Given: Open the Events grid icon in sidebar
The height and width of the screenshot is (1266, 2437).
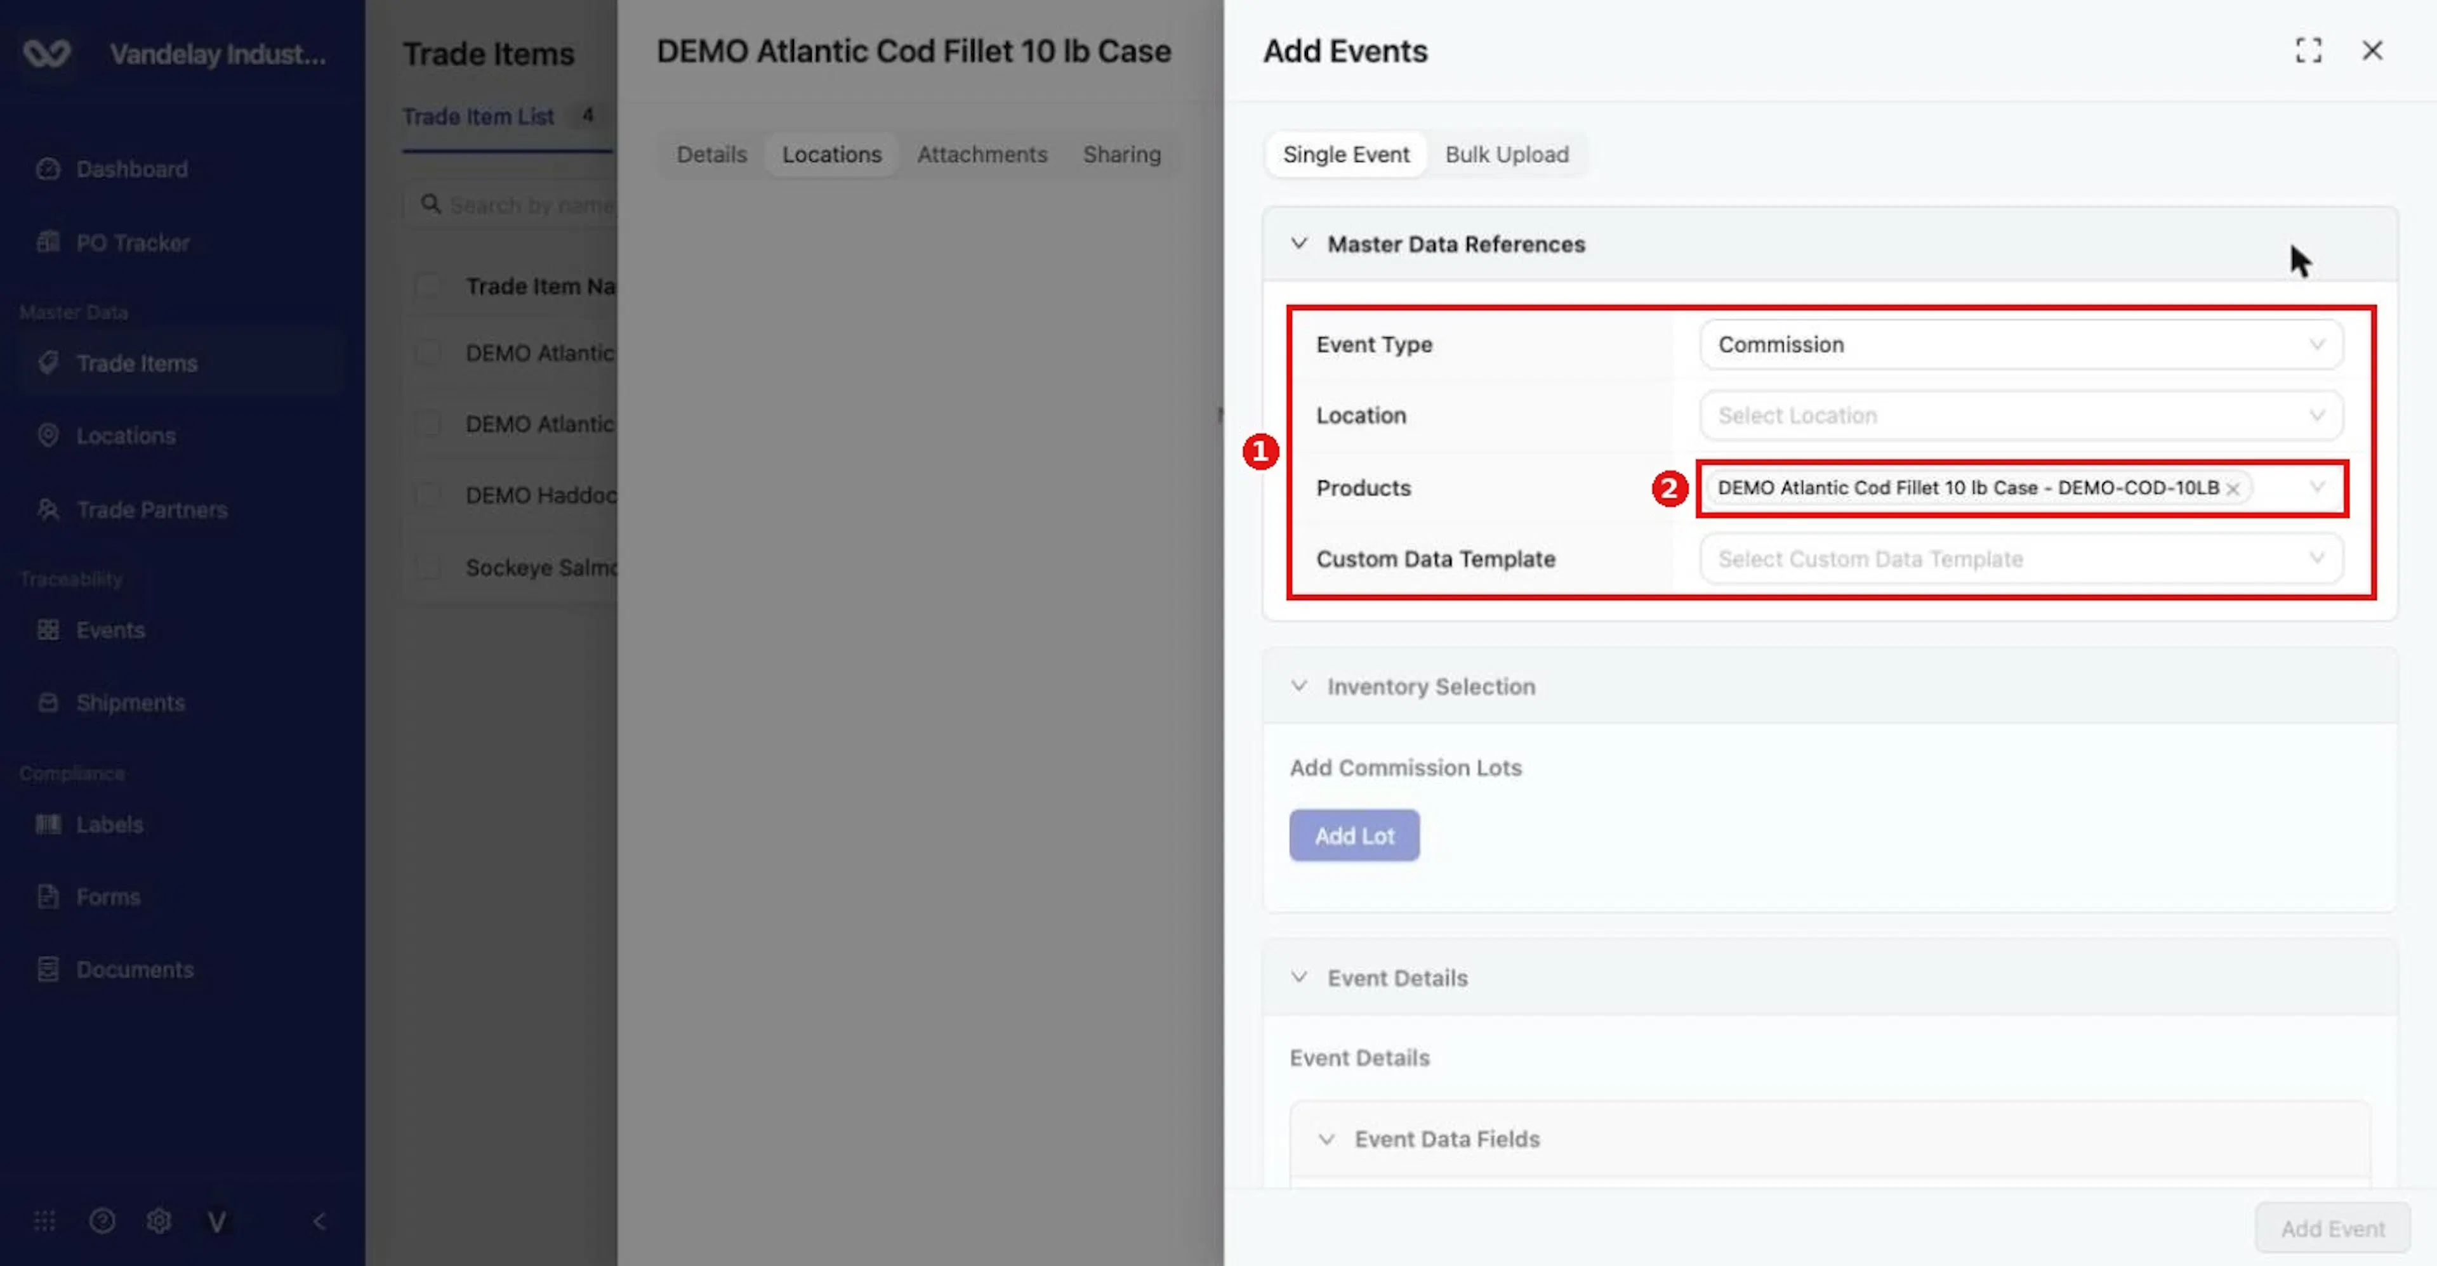Looking at the screenshot, I should pyautogui.click(x=48, y=630).
